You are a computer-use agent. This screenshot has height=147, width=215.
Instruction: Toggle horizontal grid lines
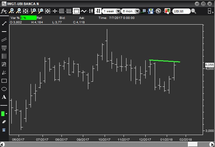click(x=62, y=11)
